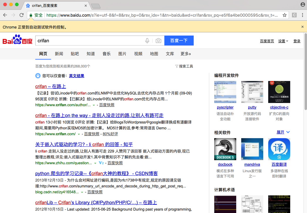The height and width of the screenshot is (213, 307).
Task: Close the crifan_百度搜索 tab
Action: (x=86, y=6)
